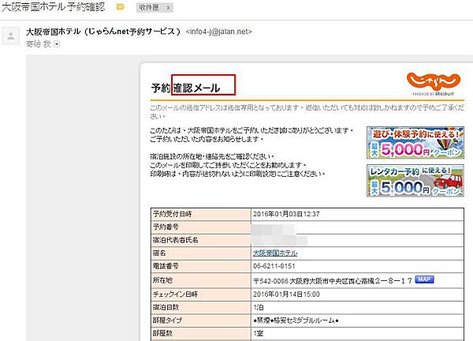The image size is (473, 341).
Task: Select the チェックイン日時 row label
Action: pyautogui.click(x=175, y=294)
